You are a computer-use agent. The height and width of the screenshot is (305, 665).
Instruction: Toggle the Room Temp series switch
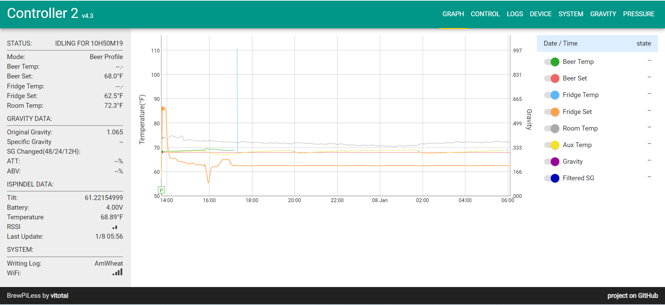[x=552, y=128]
